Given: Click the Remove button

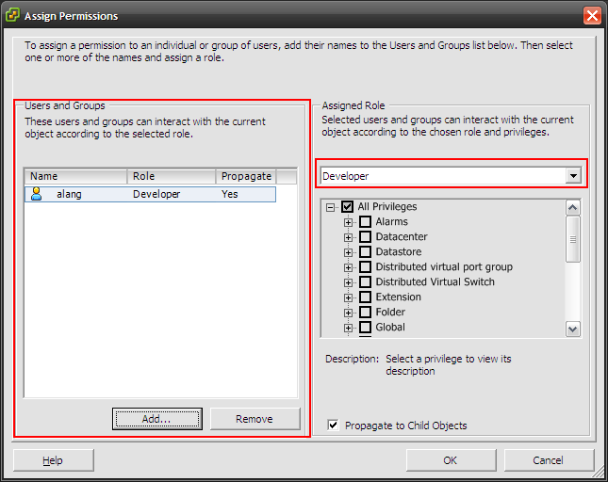Looking at the screenshot, I should tap(255, 419).
